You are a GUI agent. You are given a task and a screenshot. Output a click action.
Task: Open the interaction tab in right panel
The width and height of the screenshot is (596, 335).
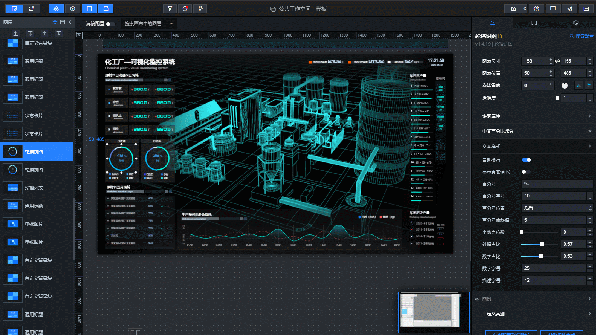(576, 23)
